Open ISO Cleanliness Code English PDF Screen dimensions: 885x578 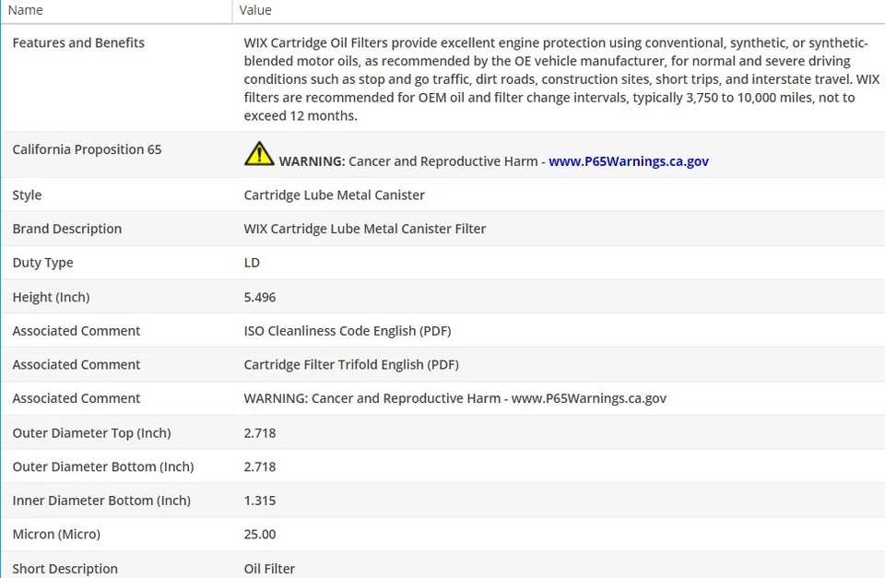coord(347,331)
